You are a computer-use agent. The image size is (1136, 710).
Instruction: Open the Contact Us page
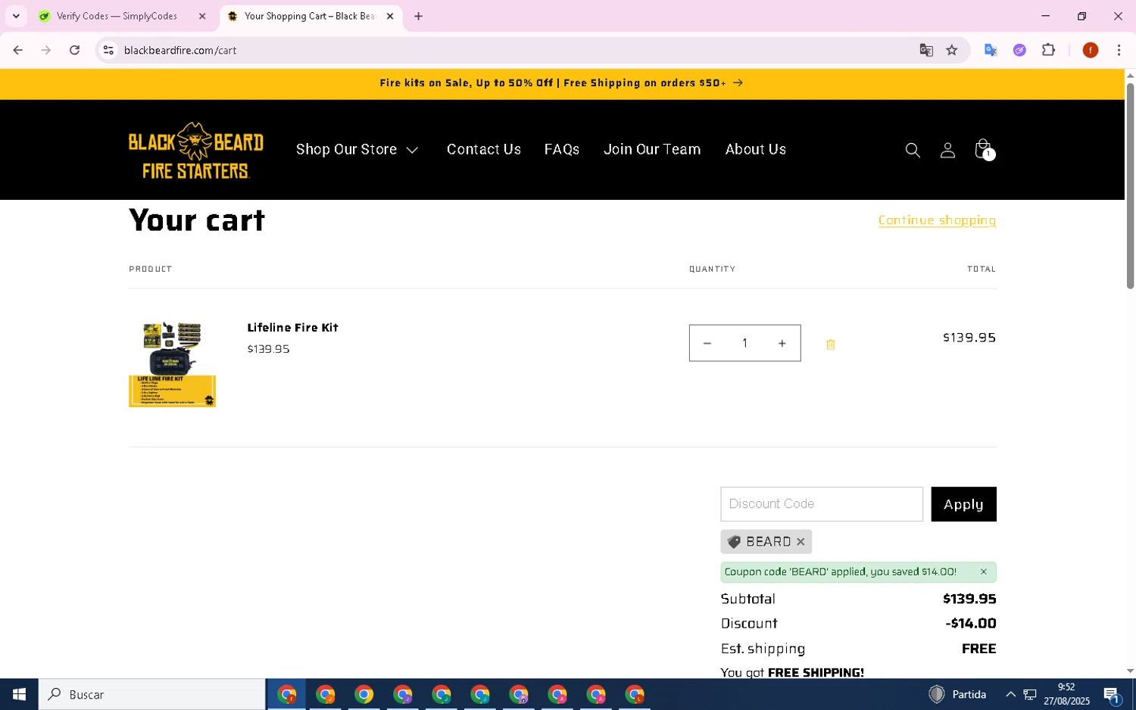click(484, 150)
